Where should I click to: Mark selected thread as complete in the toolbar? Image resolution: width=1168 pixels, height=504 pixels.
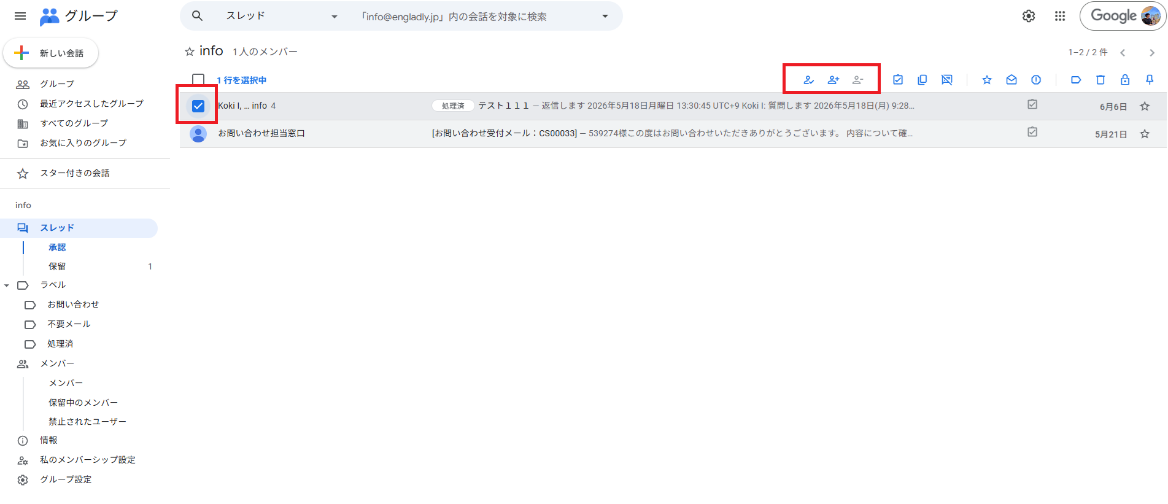[898, 80]
